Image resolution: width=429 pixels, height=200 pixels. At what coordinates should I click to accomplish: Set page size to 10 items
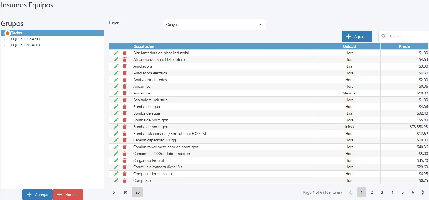click(125, 192)
